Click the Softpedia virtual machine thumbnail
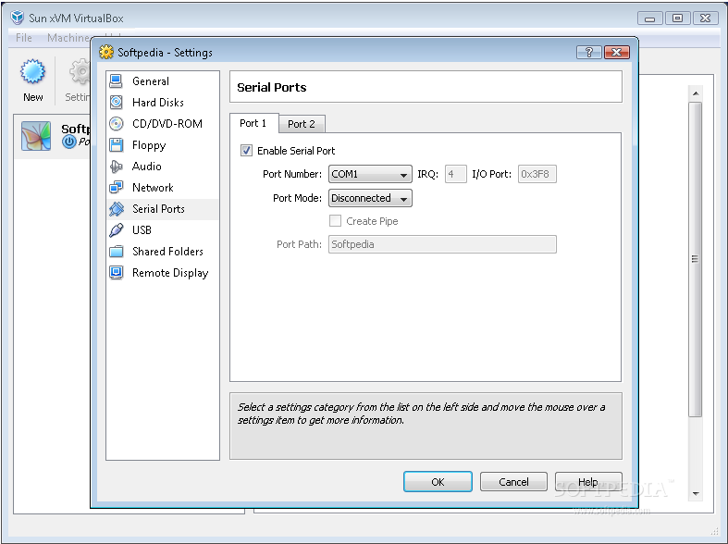This screenshot has width=728, height=544. coord(36,137)
